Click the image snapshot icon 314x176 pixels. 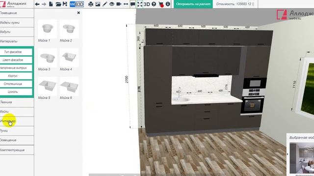tap(98, 4)
